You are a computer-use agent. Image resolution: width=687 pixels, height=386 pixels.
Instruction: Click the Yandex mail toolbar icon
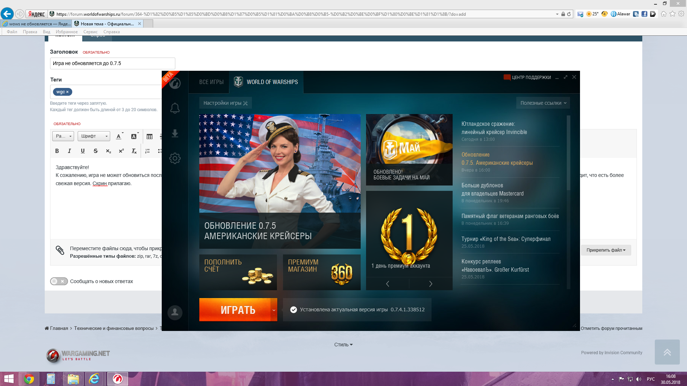580,14
